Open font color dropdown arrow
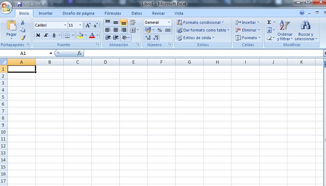This screenshot has height=186, width=326. point(97,35)
